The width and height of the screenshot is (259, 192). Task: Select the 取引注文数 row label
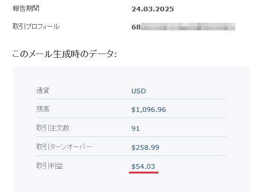[x=53, y=128]
